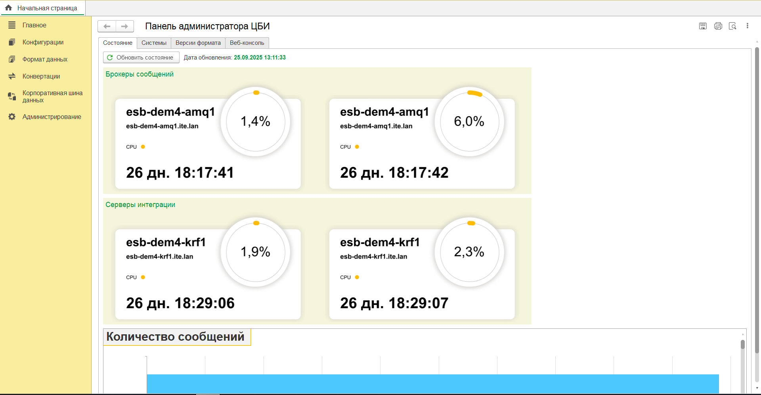Screen dimensions: 761x395
Task: Open Конфигурации in the sidebar
Action: click(x=43, y=42)
